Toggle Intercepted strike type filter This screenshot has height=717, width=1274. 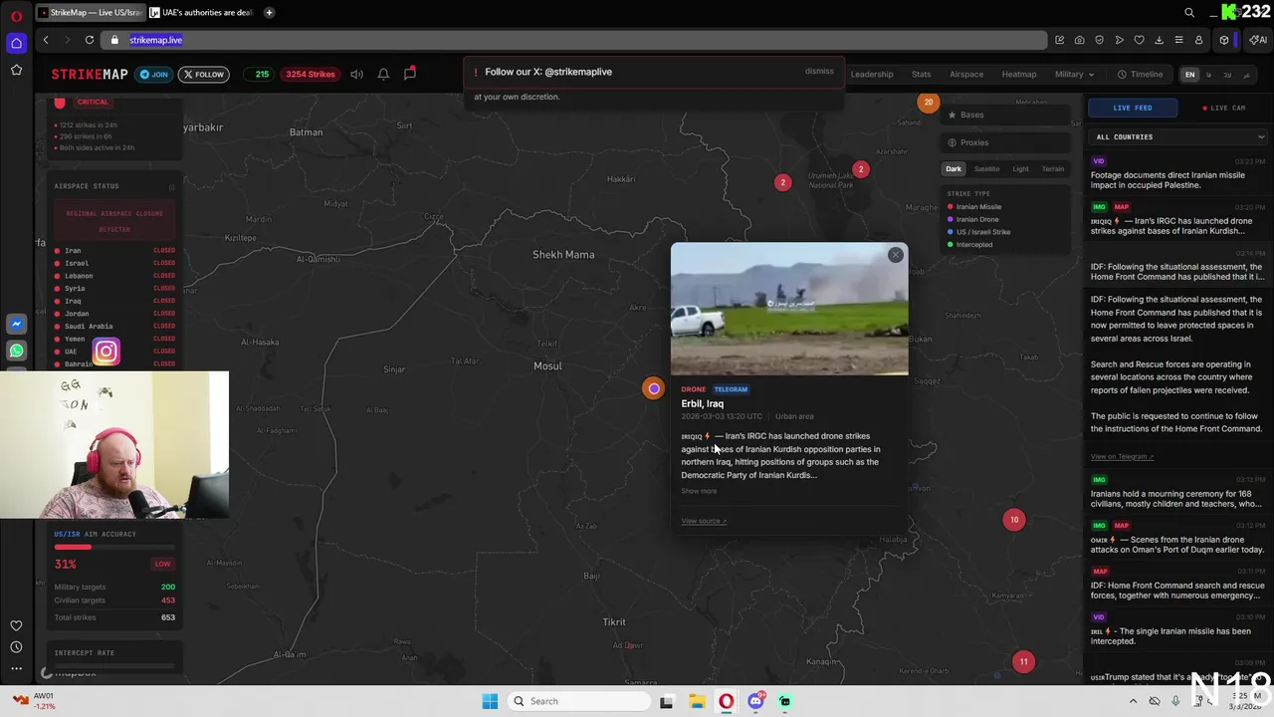(x=970, y=245)
